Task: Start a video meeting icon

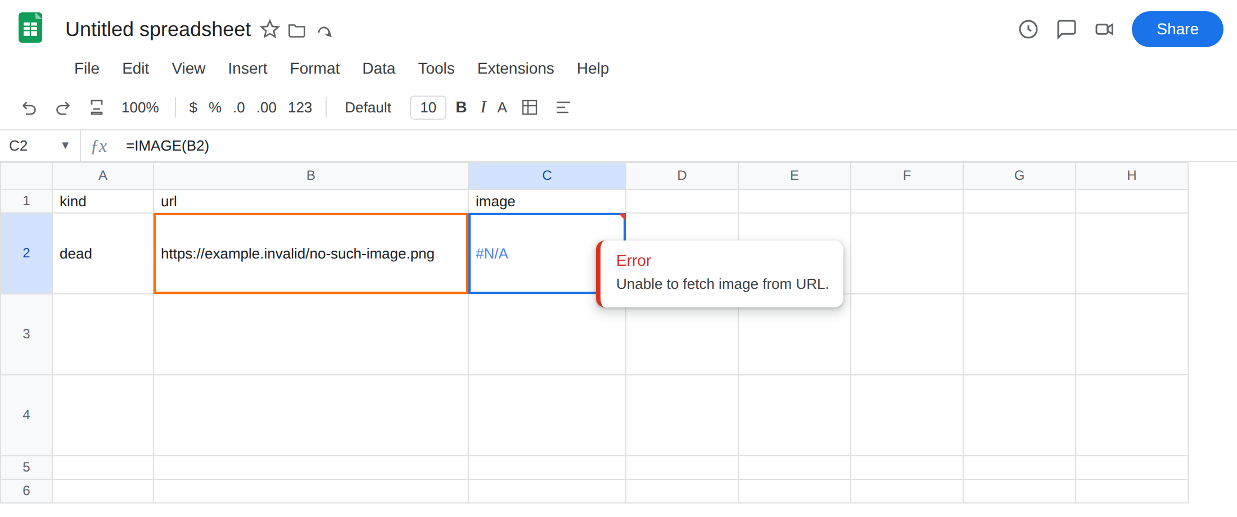Action: [x=1104, y=29]
